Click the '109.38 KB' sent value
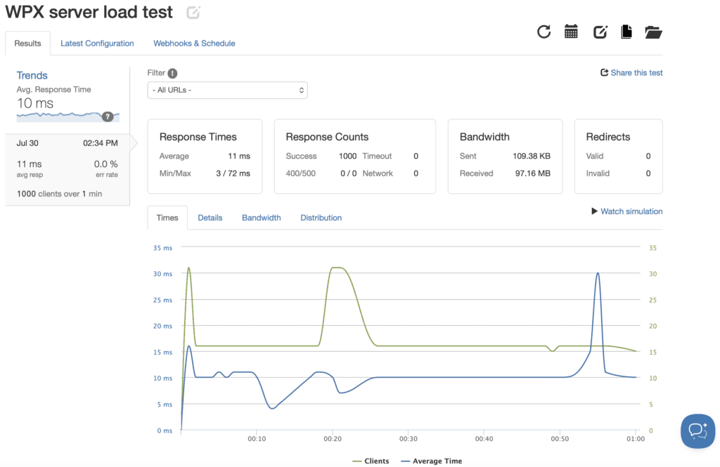The height and width of the screenshot is (467, 720). 532,156
